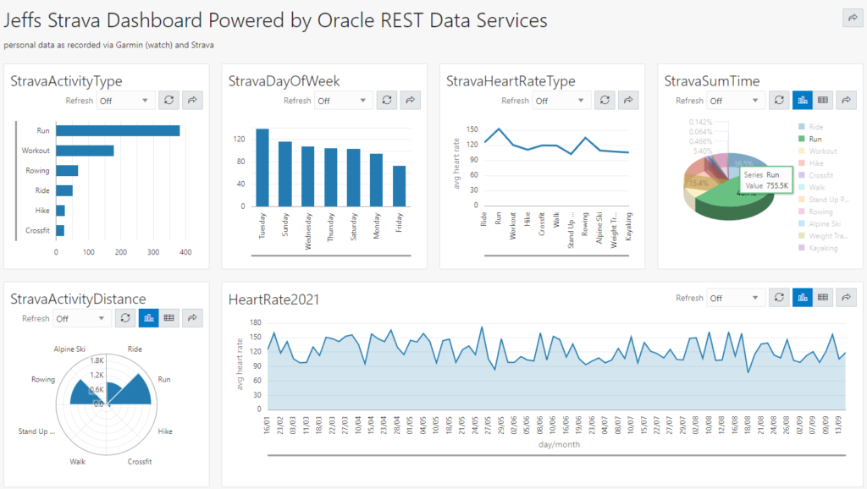Click the Hike color swatch in the legend

pyautogui.click(x=802, y=163)
